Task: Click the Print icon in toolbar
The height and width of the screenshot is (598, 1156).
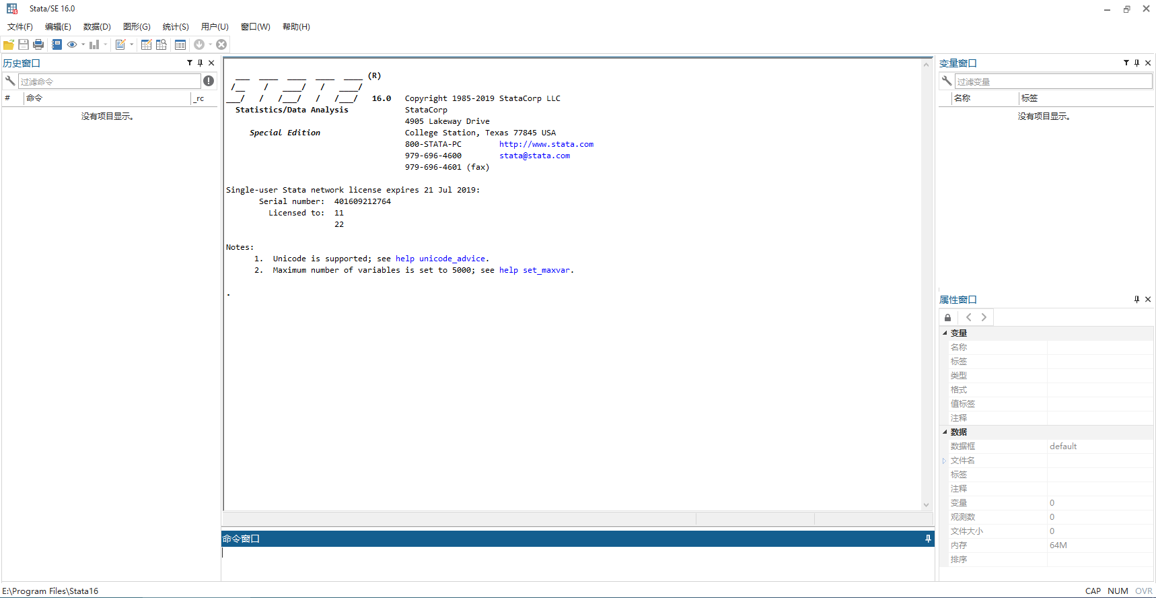Action: 38,44
